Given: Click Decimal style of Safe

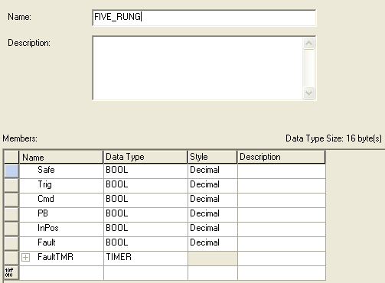Looking at the screenshot, I should coord(204,170).
